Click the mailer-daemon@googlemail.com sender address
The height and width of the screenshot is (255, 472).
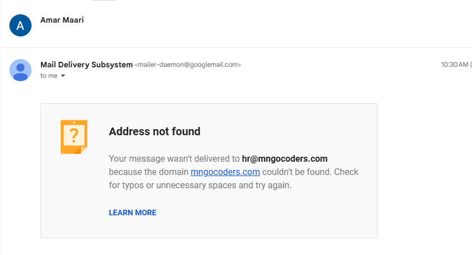pyautogui.click(x=188, y=65)
